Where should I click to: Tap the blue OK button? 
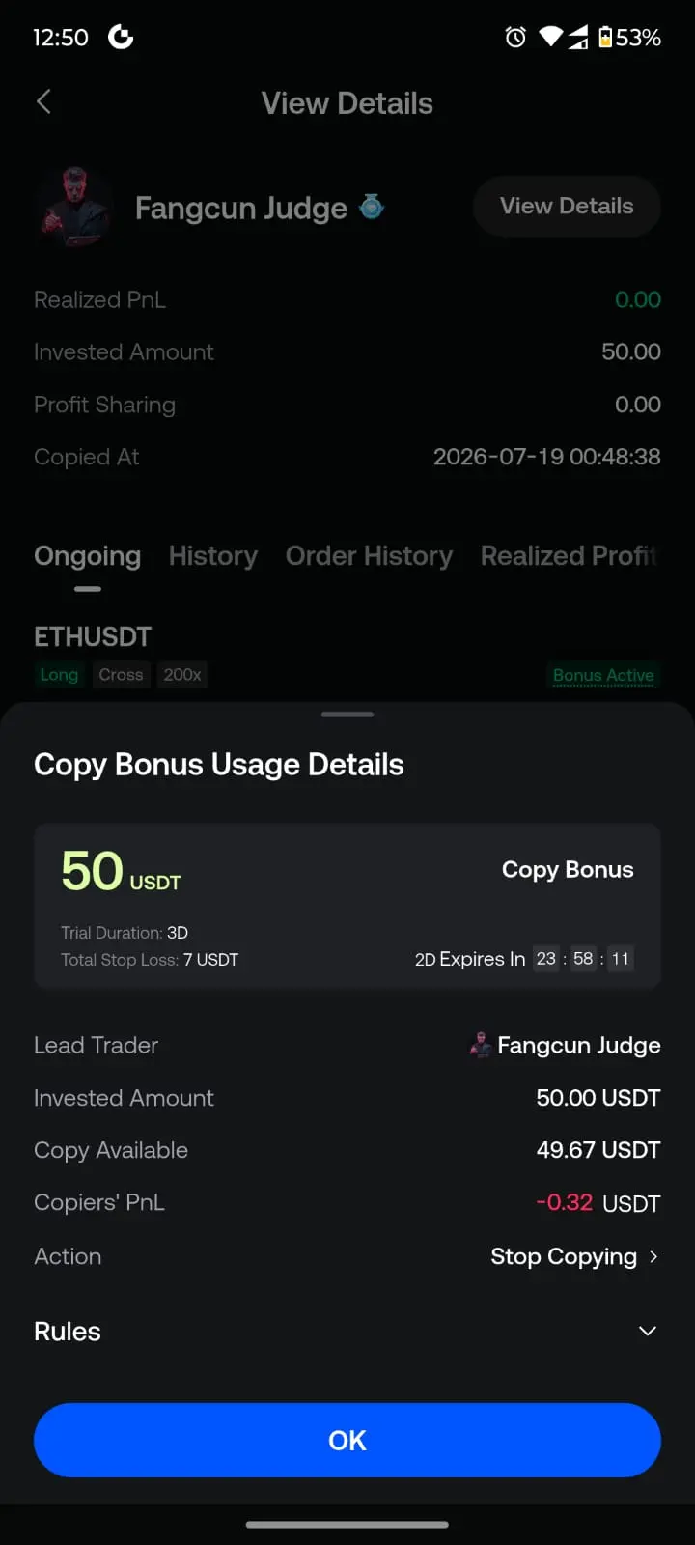click(347, 1440)
